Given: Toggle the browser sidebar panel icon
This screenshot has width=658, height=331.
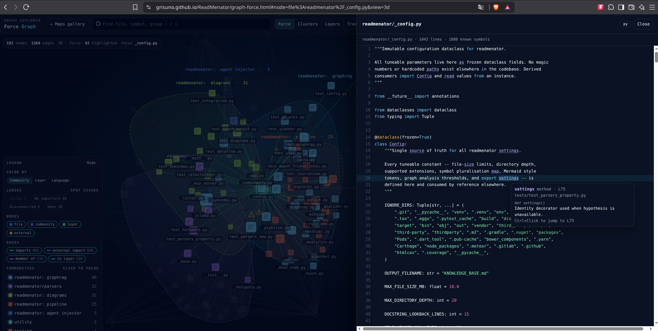Looking at the screenshot, I should (621, 7).
